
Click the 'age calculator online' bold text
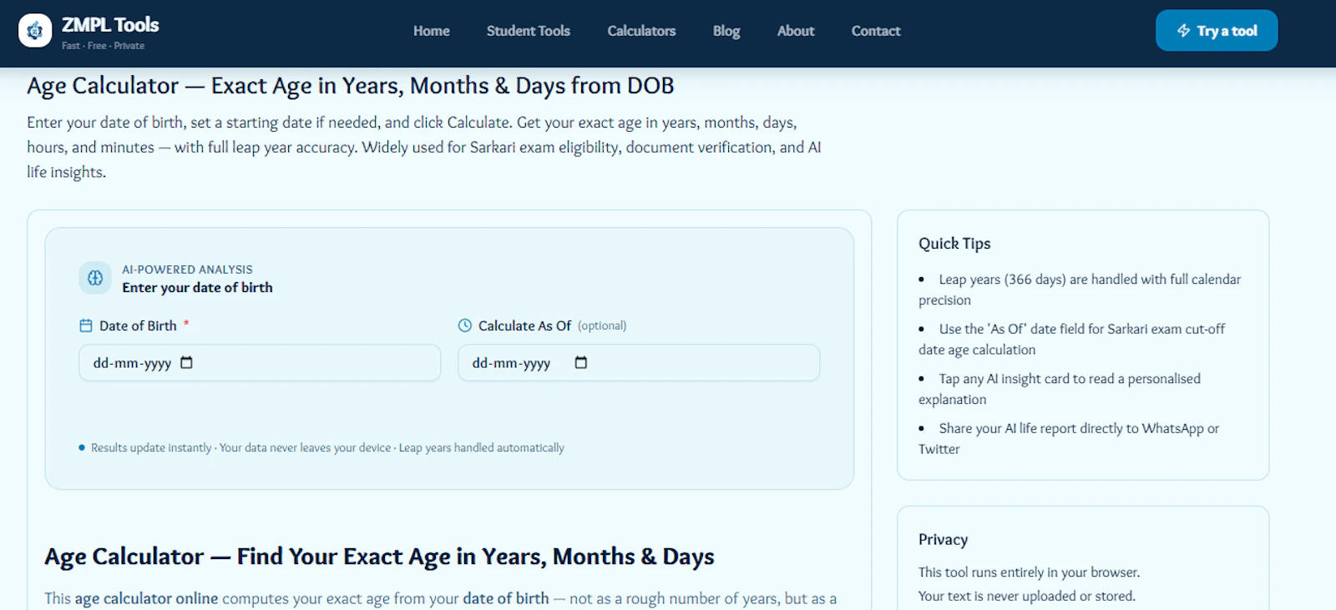coord(146,598)
